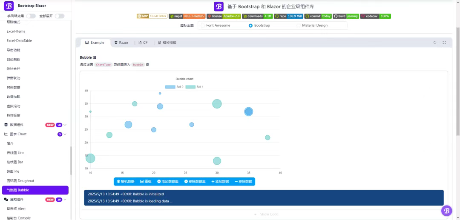
Task: Open 导出功能 in the sidebar
Action: [x=14, y=50]
